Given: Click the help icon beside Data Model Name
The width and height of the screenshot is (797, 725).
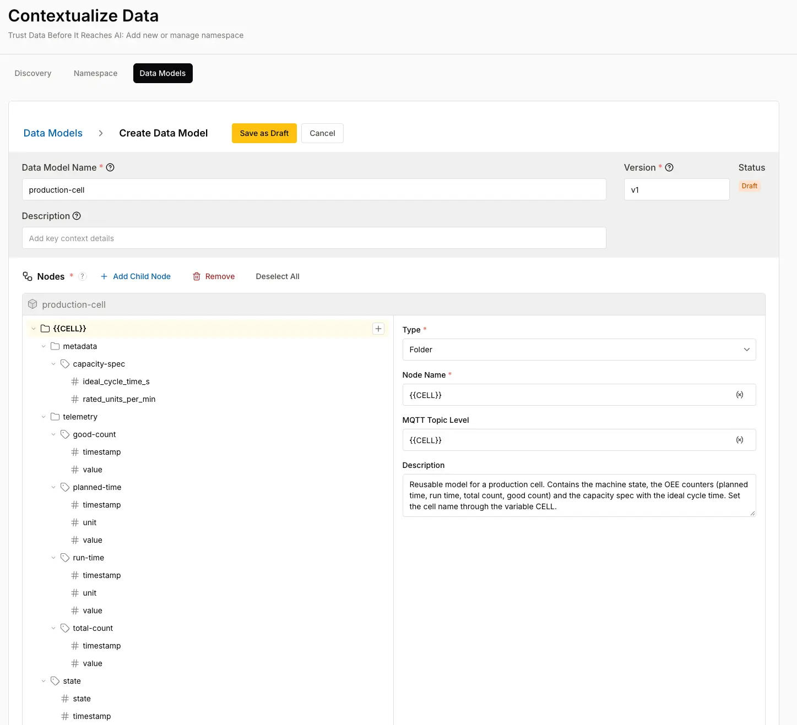Looking at the screenshot, I should pyautogui.click(x=110, y=167).
